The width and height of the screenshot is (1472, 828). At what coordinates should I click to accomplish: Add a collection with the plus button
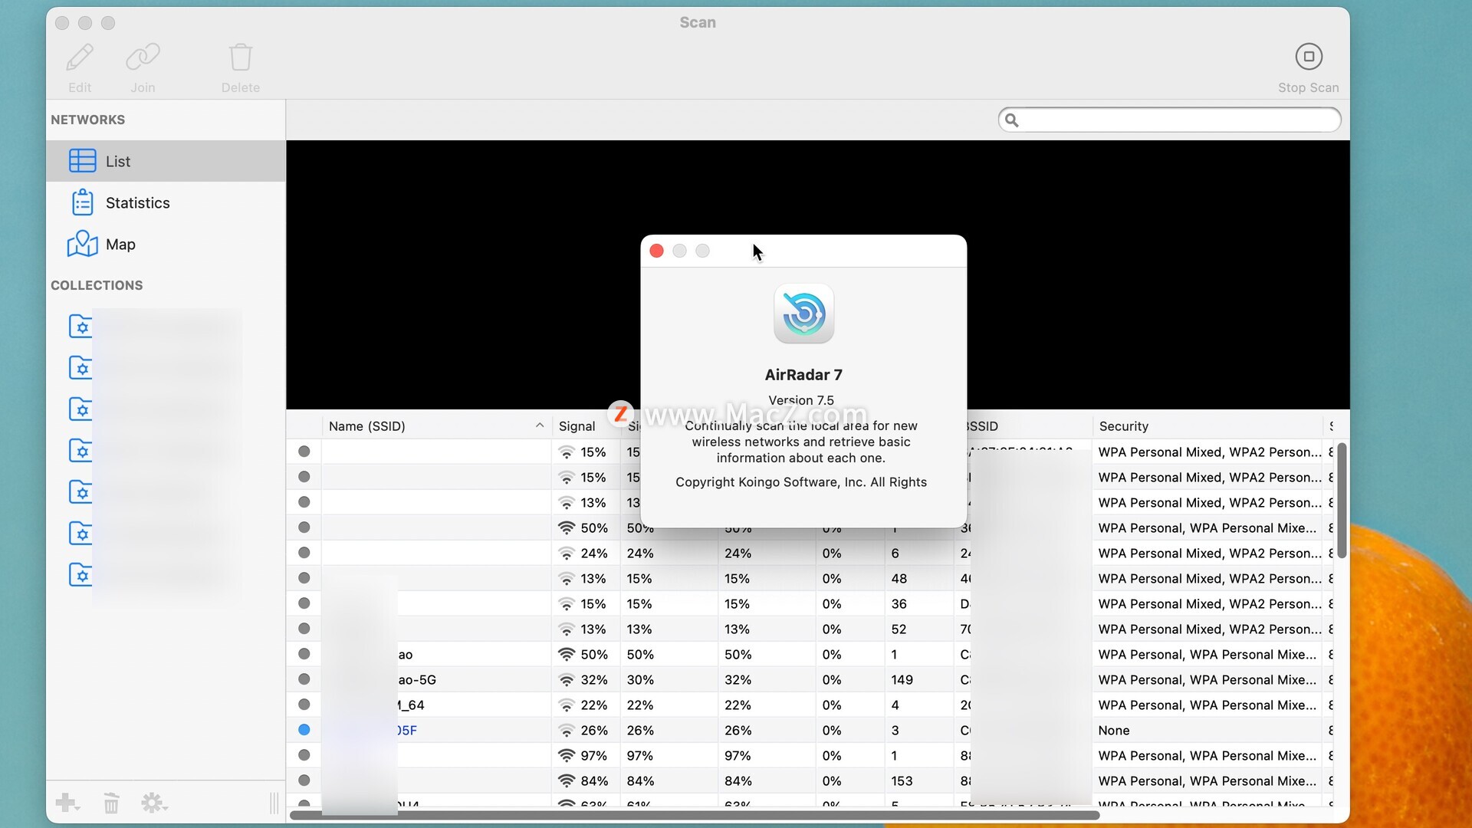pos(67,803)
